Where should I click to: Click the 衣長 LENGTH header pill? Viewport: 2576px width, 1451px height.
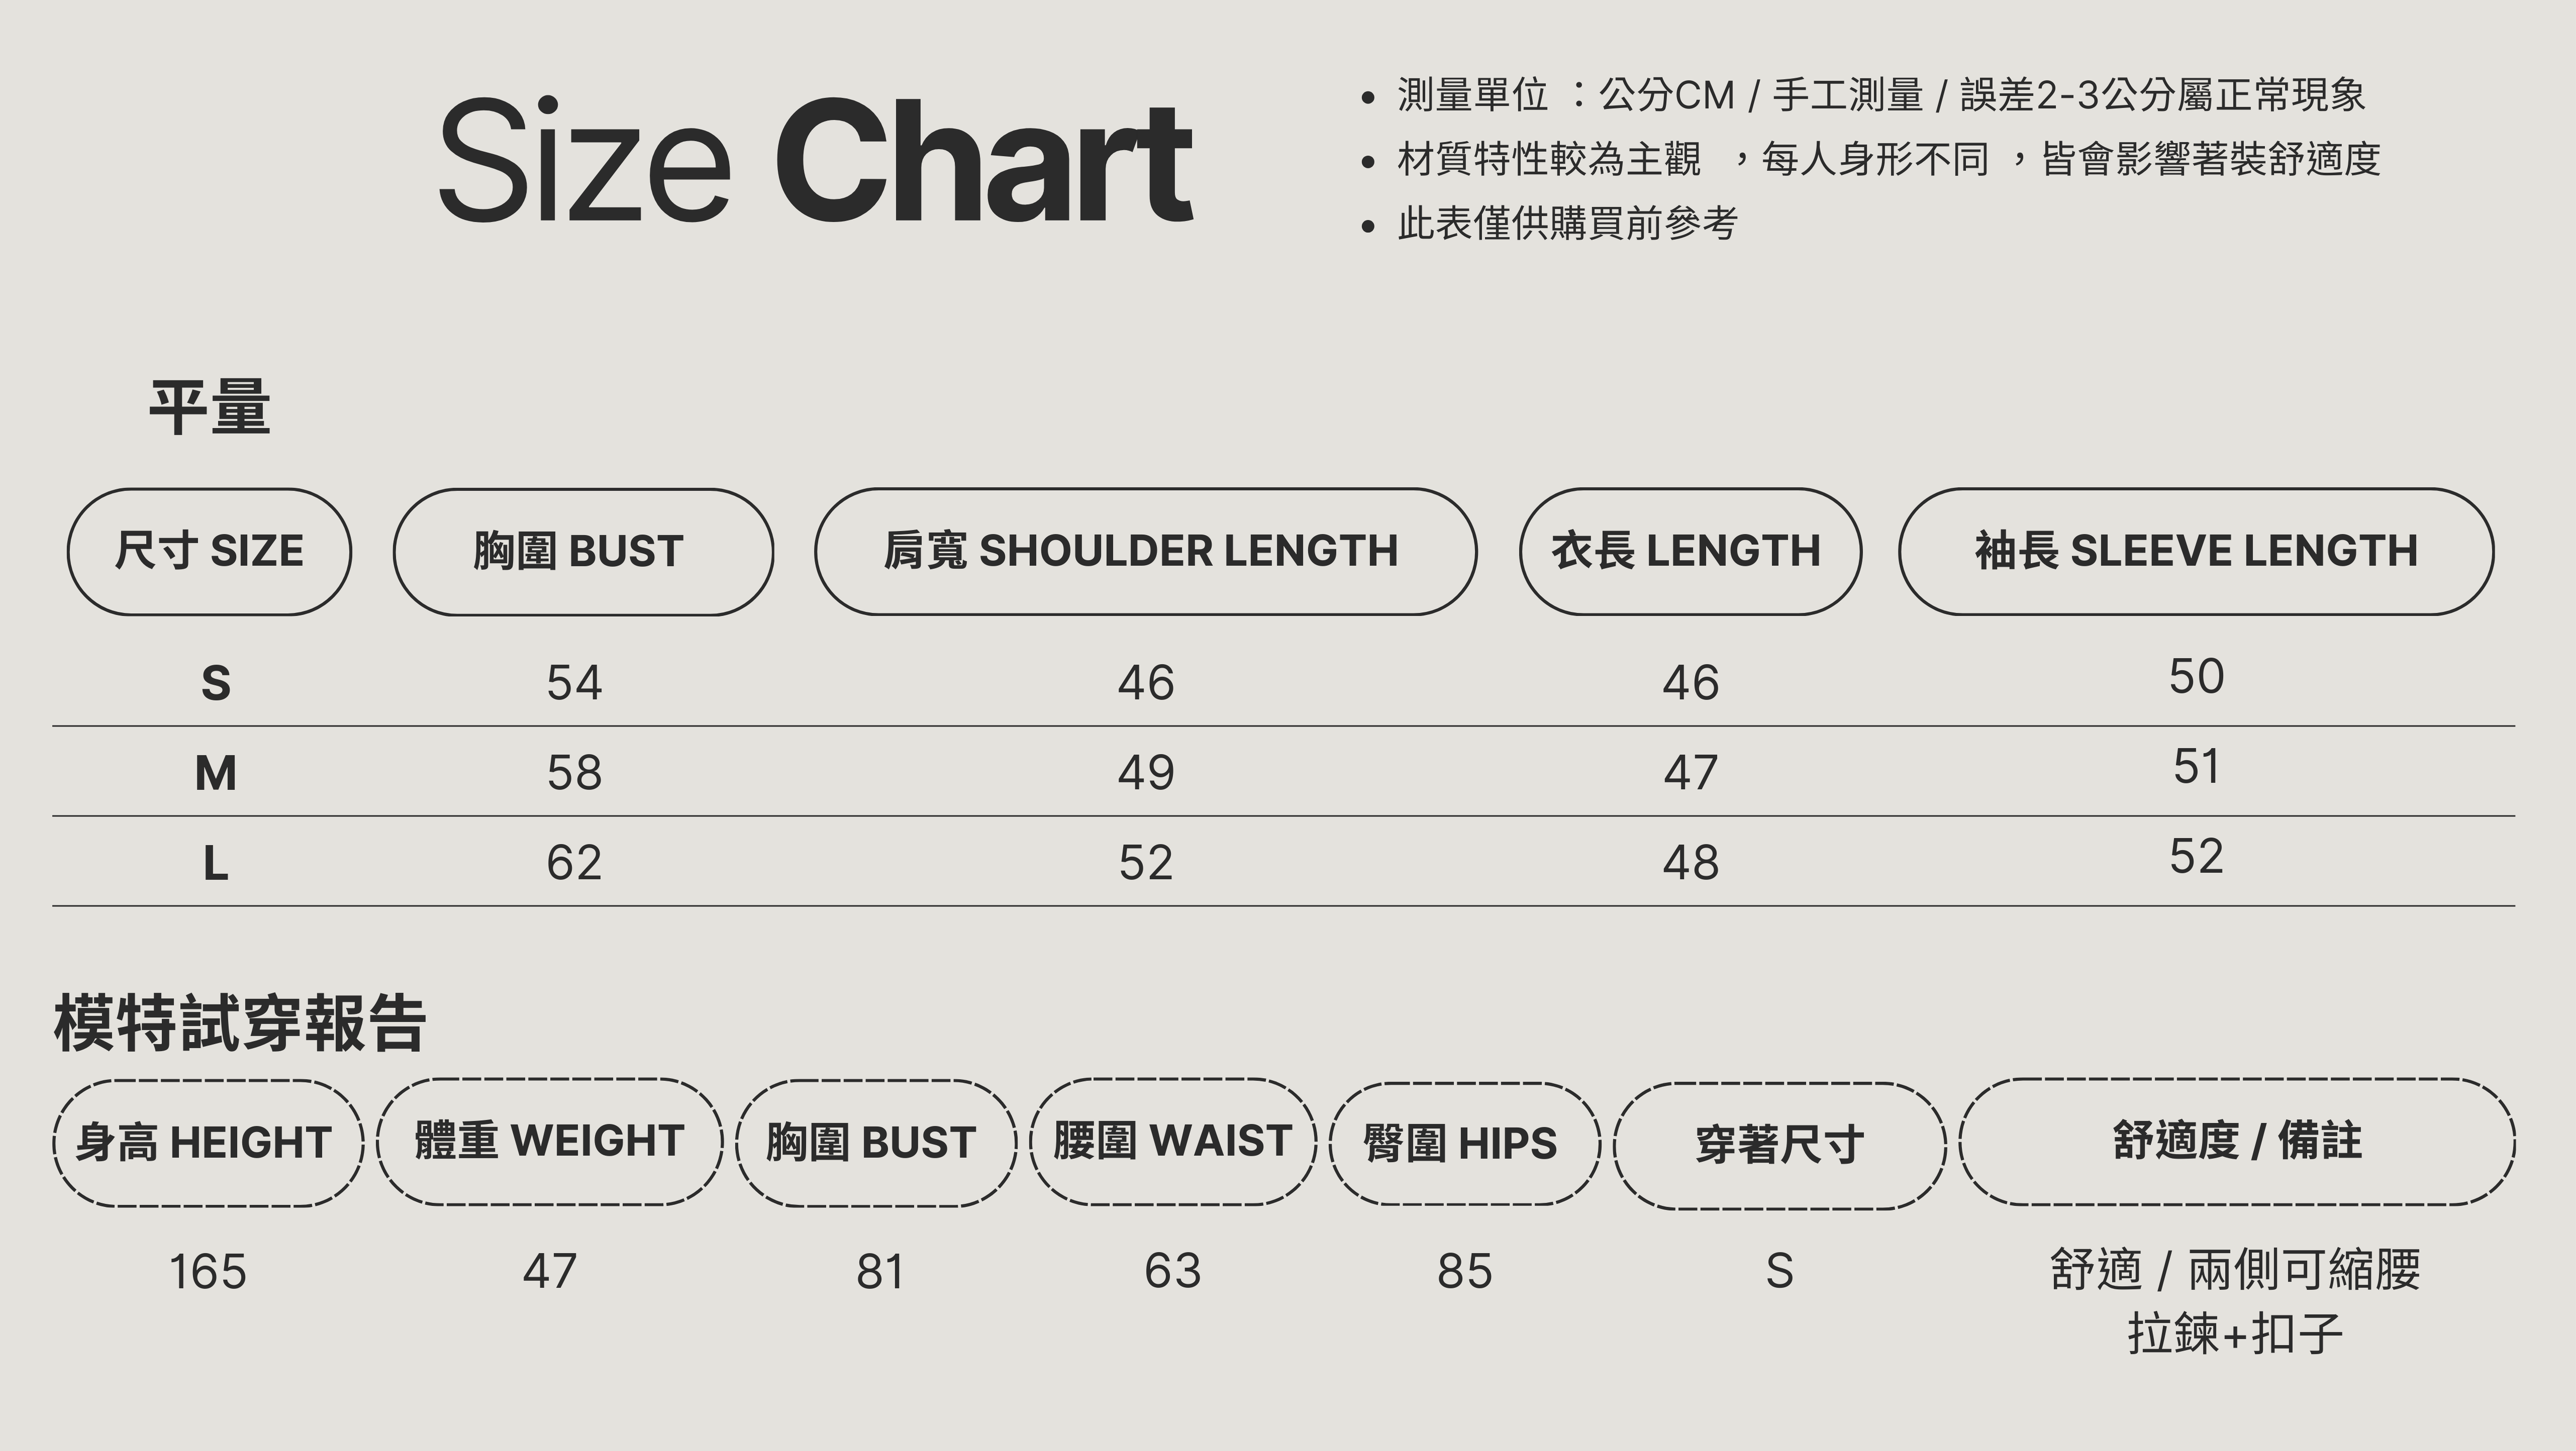(x=1690, y=551)
